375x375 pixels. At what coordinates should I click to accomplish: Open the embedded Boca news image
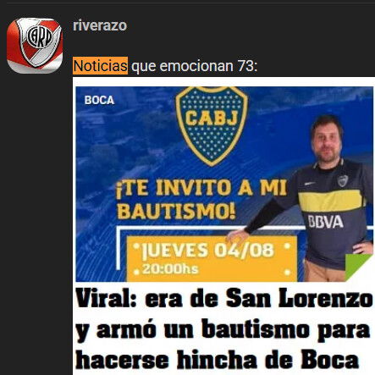[x=223, y=226]
